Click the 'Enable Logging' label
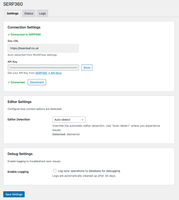179x200 pixels. click(x=18, y=172)
